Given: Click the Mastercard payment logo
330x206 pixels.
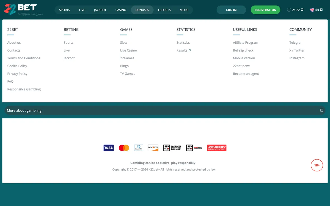Looking at the screenshot, I should point(124,148).
